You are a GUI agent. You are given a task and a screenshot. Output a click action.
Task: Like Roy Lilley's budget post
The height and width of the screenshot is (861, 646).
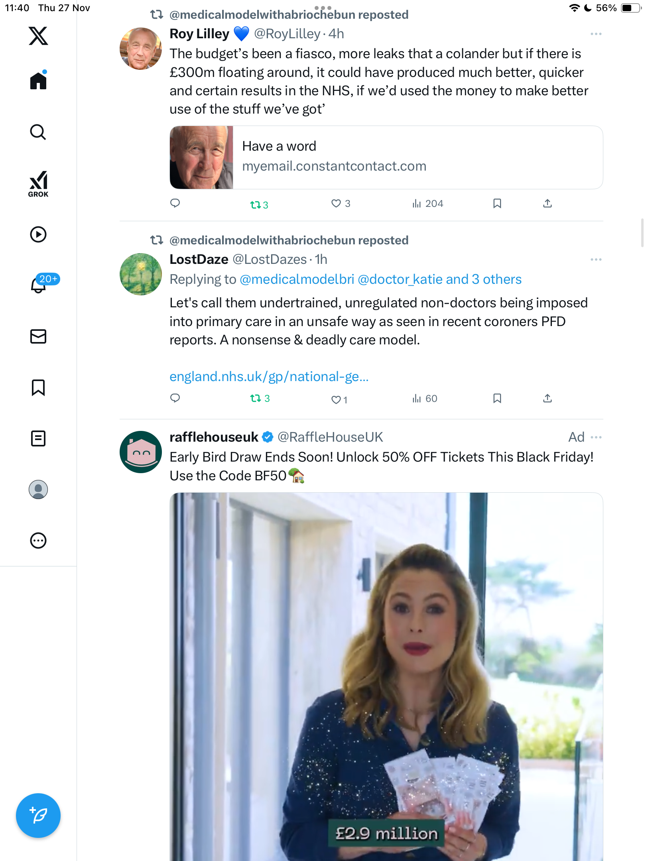336,204
